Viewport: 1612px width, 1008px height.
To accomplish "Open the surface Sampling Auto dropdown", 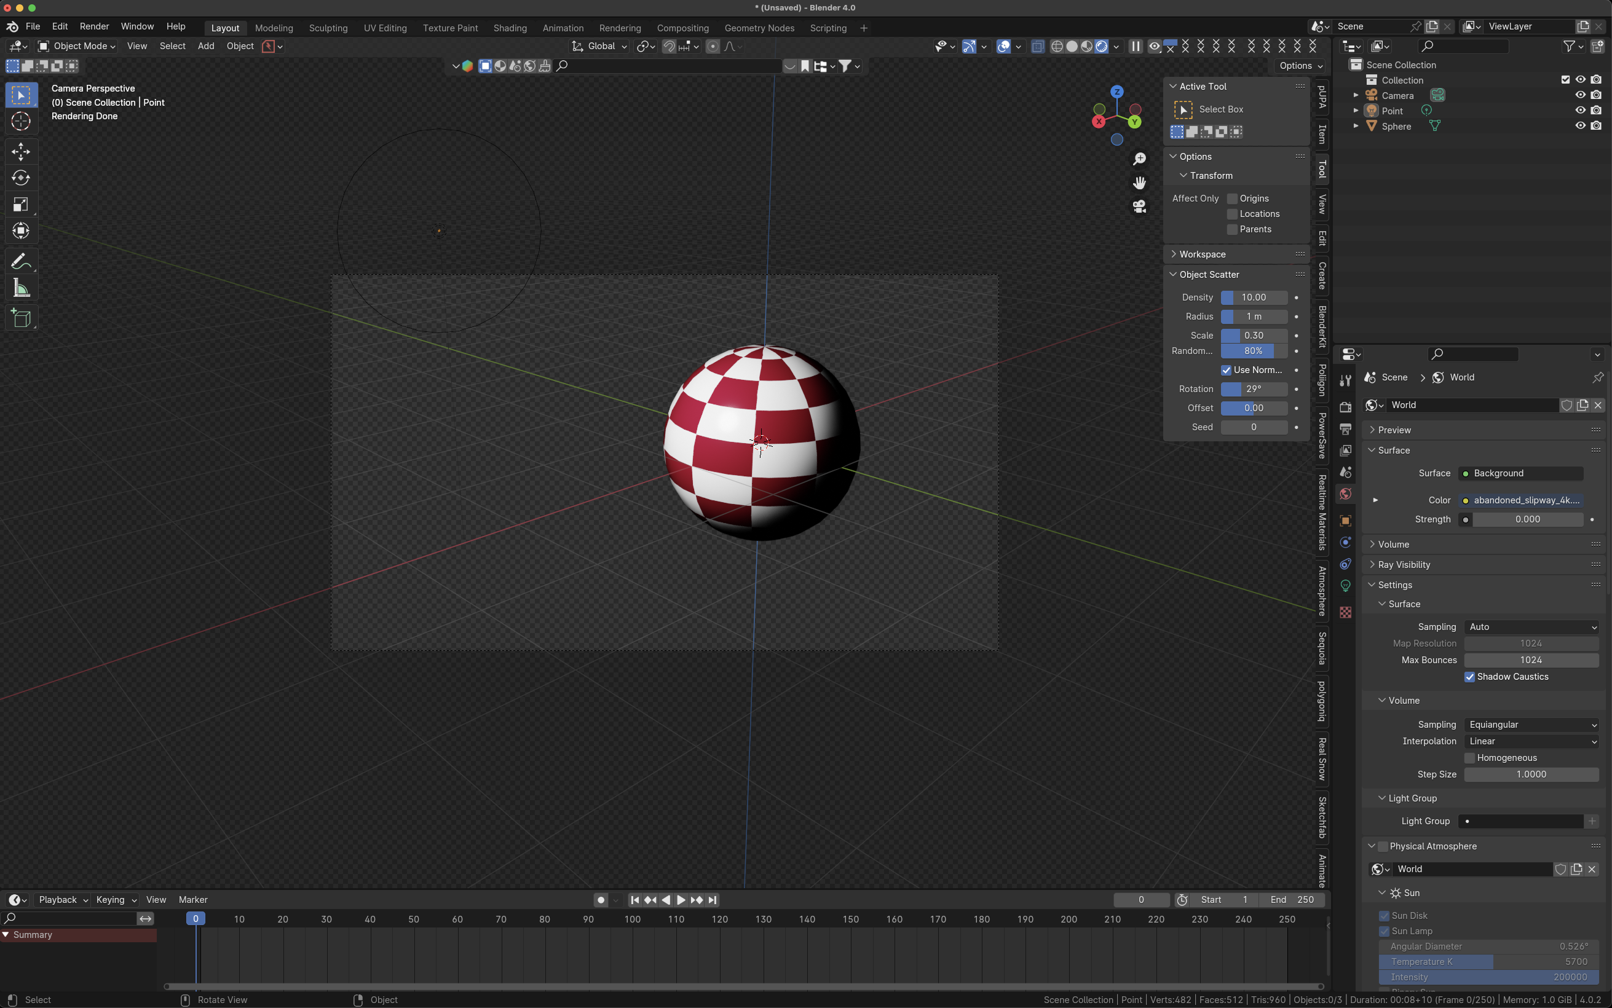I will (1531, 627).
